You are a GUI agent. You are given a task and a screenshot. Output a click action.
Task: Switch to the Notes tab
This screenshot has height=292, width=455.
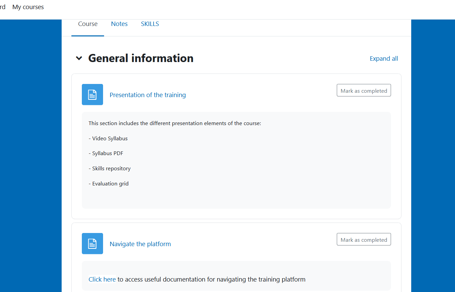coord(119,24)
